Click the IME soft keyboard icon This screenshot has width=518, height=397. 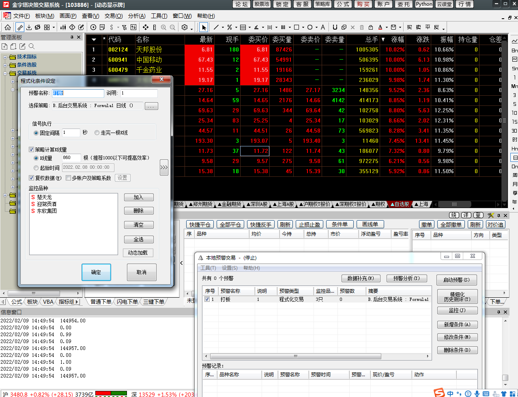pyautogui.click(x=486, y=393)
